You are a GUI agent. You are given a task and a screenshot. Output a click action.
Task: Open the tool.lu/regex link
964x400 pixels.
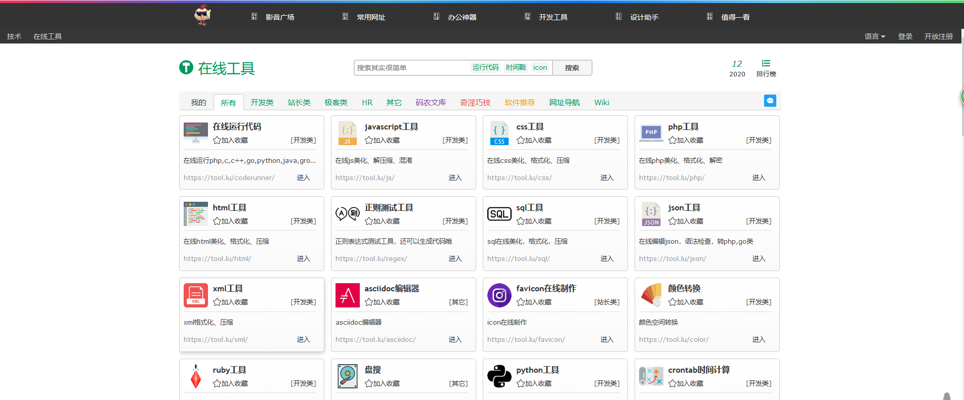point(371,259)
